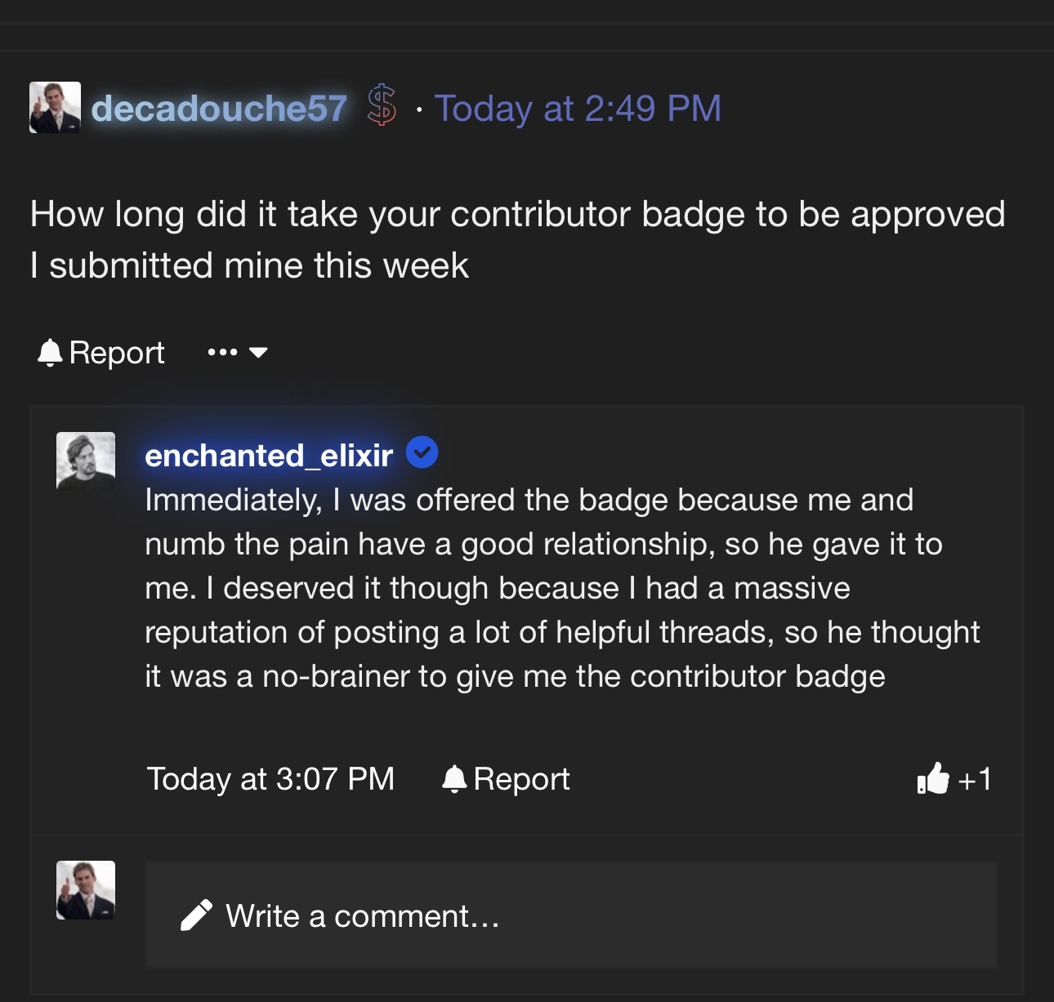Screen dimensions: 1054x1002
Task: Click the "Today at 3:07 PM" reply timestamp
Action: click(270, 779)
